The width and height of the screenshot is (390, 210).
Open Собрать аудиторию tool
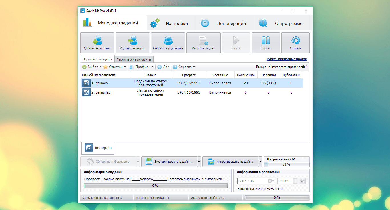click(x=168, y=43)
